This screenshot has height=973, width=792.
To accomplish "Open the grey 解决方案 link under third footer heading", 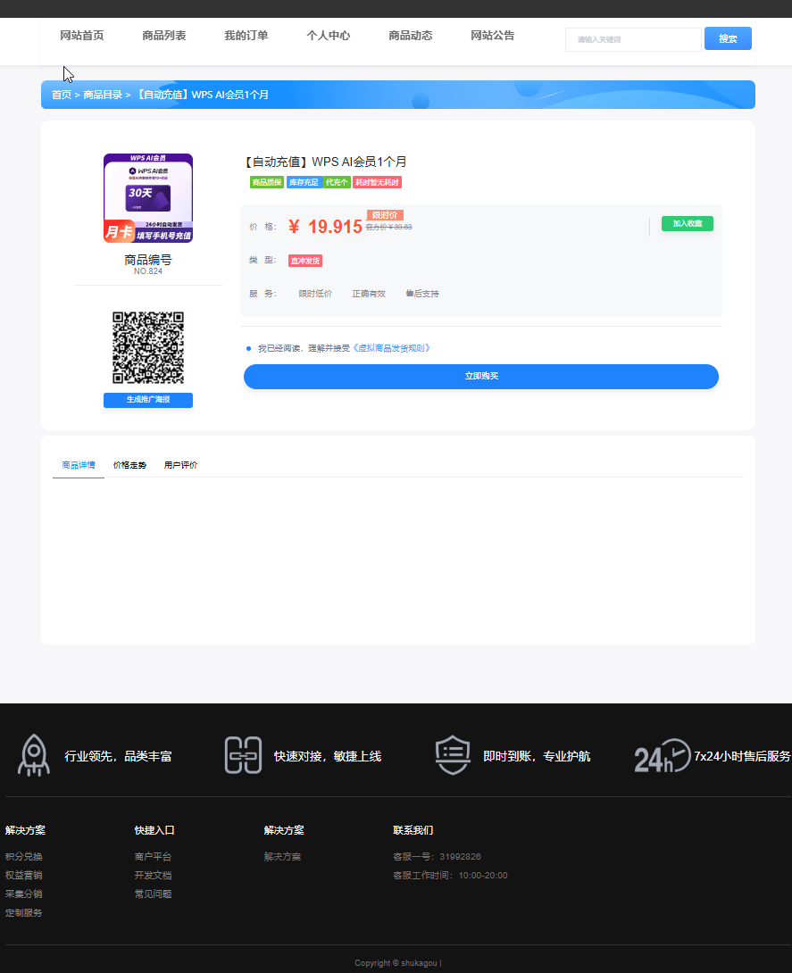I will [x=282, y=856].
